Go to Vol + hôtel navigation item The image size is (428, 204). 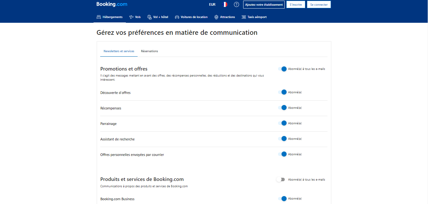[x=158, y=17]
